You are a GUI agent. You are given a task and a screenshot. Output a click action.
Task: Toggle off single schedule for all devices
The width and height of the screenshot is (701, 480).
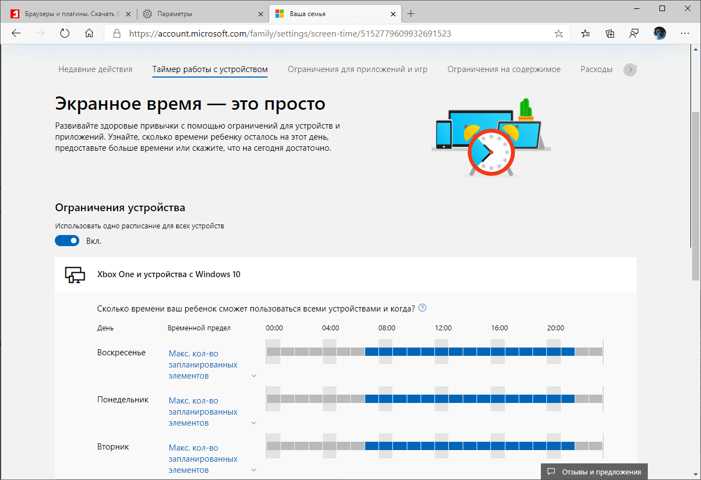(67, 241)
